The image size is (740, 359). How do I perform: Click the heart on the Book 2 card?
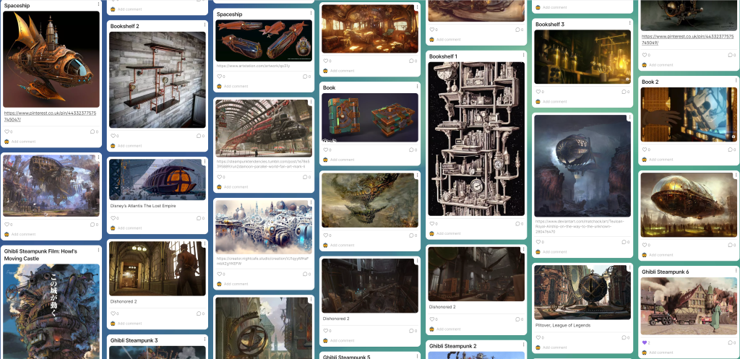pyautogui.click(x=644, y=150)
